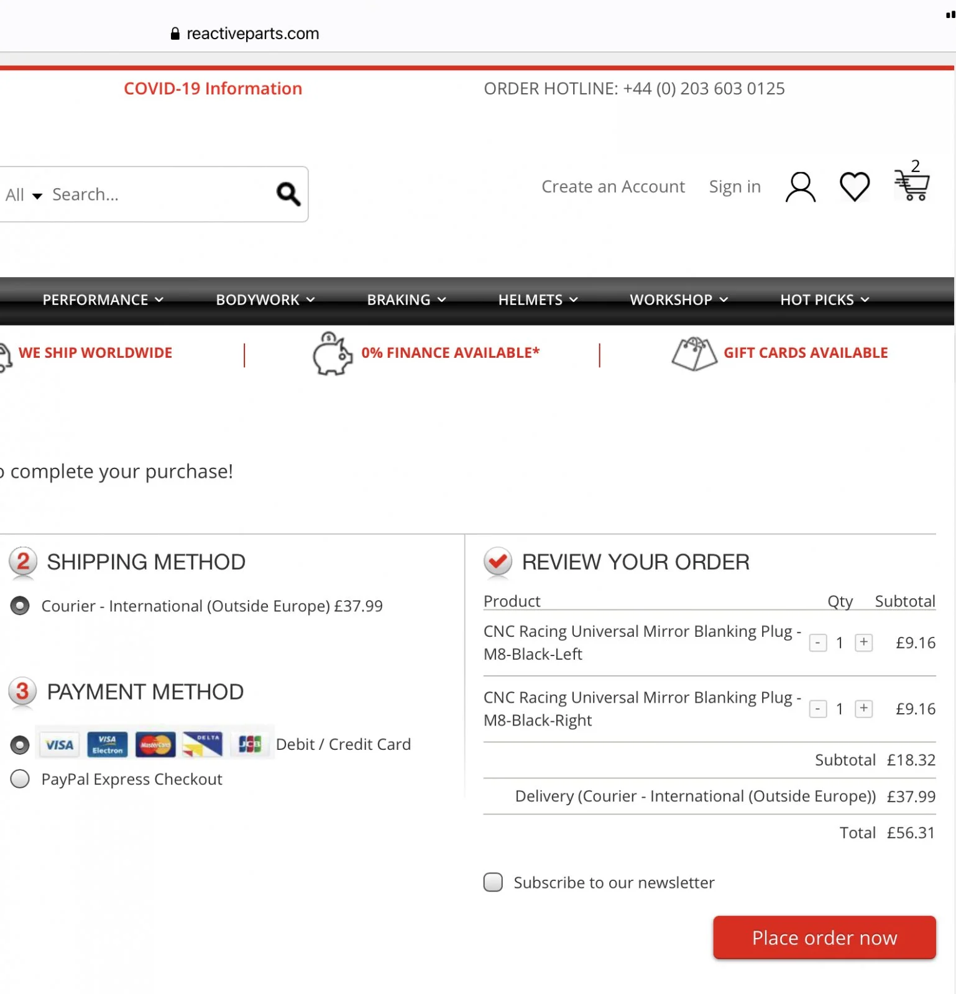
Task: Select Debit / Credit Card payment option
Action: [20, 744]
